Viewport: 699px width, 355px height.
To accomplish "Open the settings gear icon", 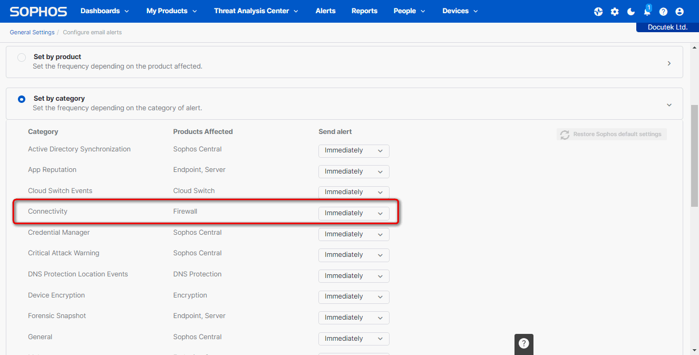I will [615, 12].
